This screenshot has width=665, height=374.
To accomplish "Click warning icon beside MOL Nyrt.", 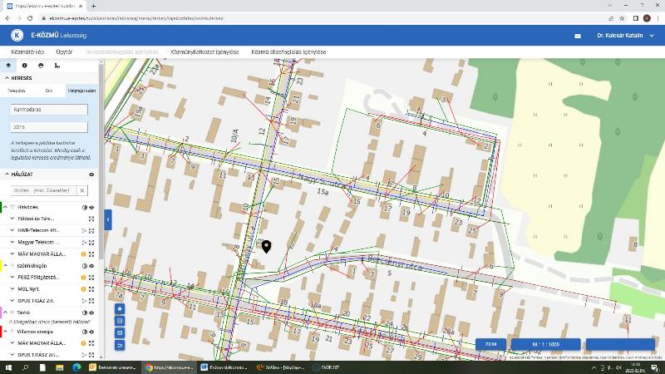I will click(84, 288).
